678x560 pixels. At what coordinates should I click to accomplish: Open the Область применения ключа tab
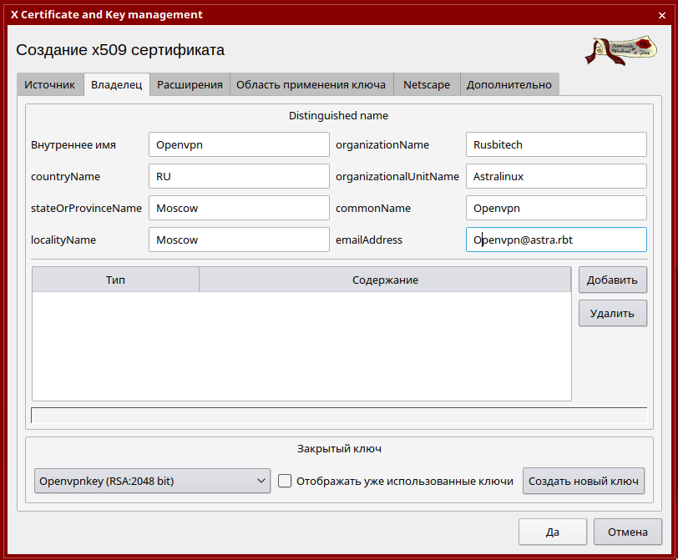311,84
